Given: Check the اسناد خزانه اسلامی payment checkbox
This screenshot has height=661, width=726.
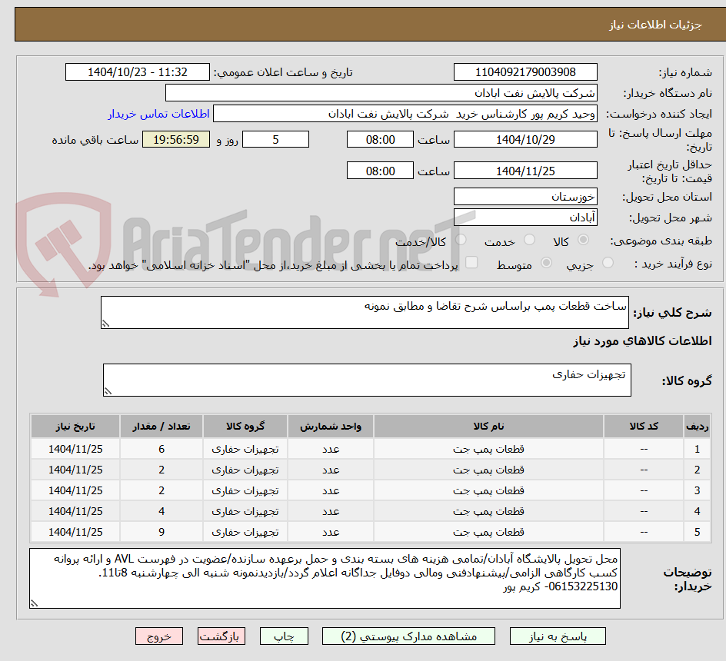Looking at the screenshot, I should click(471, 261).
